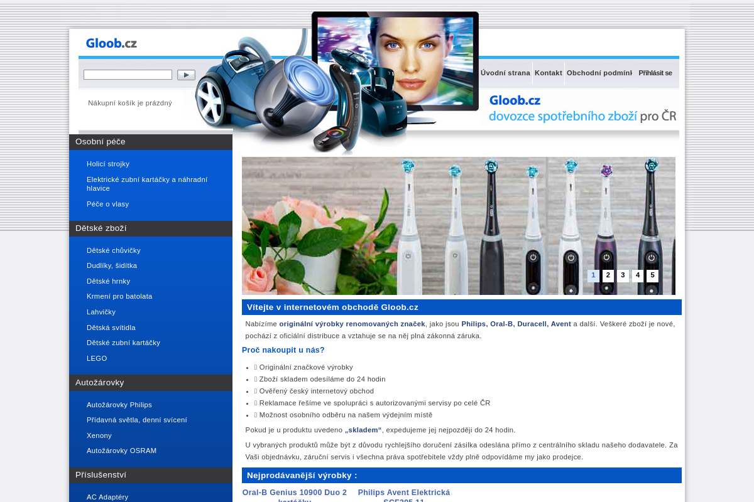This screenshot has height=502, width=754.
Task: Open the Dětské chůvičky category
Action: pyautogui.click(x=114, y=250)
